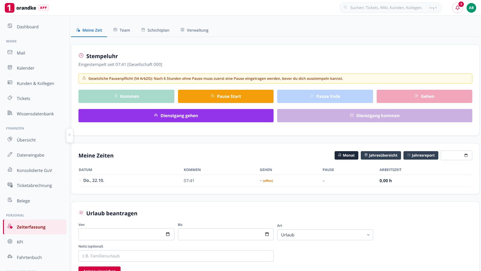Go to Ticketabrechnung in sidebar
481x271 pixels.
tap(35, 185)
